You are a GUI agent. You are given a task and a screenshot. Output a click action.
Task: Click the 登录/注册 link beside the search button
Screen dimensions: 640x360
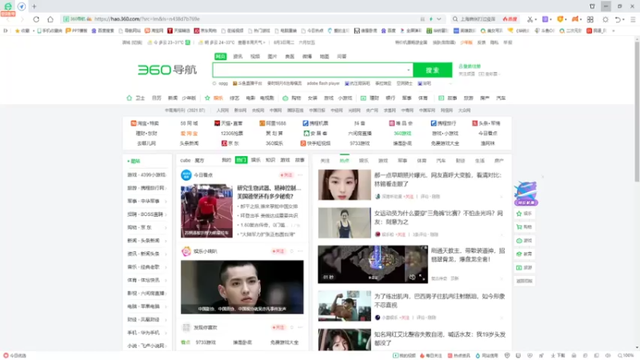470,66
